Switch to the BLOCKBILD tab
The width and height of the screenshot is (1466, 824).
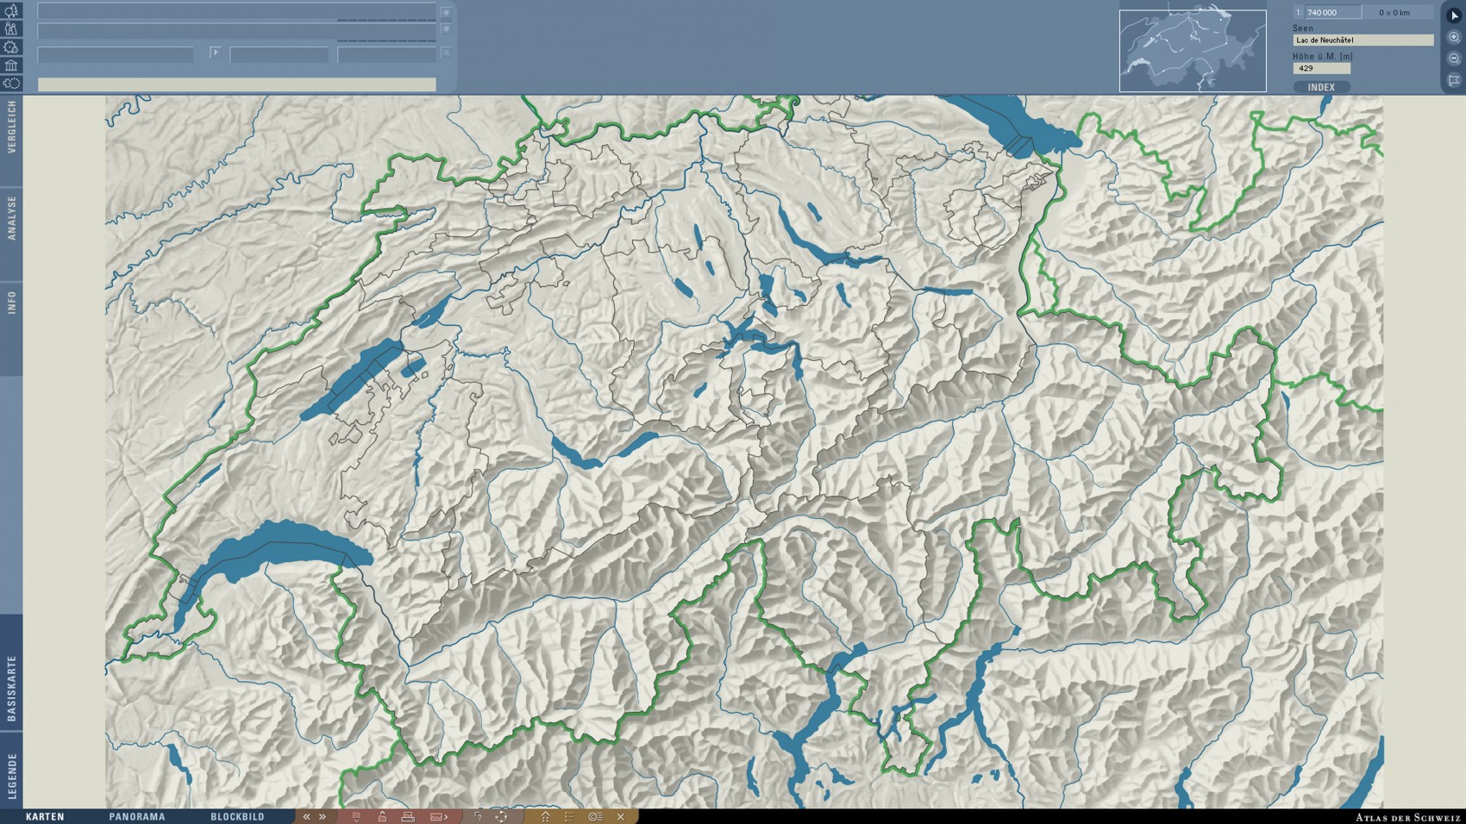pos(237,816)
